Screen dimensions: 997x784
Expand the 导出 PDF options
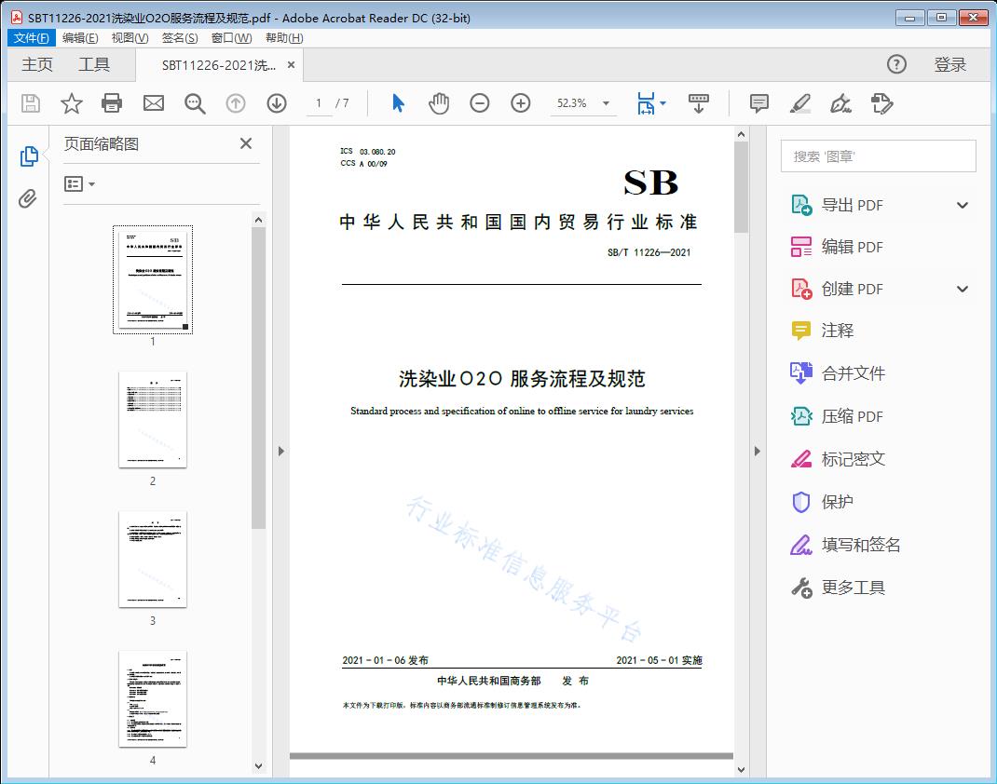962,204
